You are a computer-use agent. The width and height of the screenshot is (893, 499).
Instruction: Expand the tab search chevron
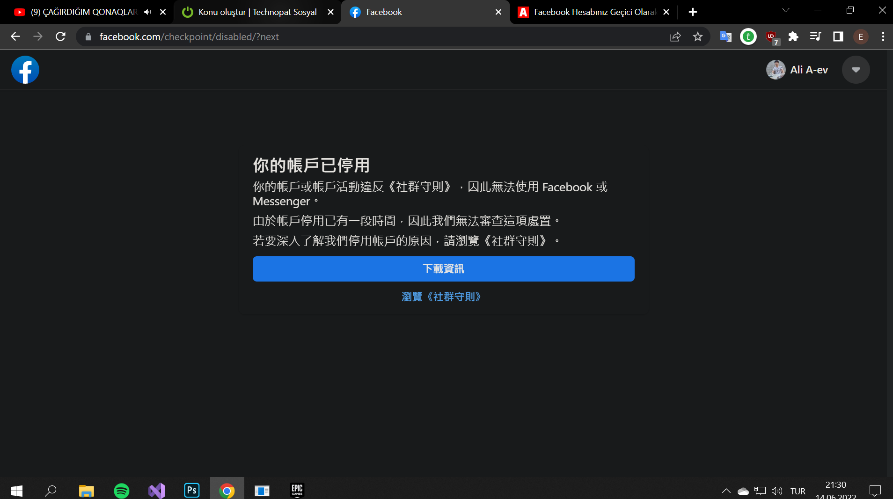(x=786, y=10)
